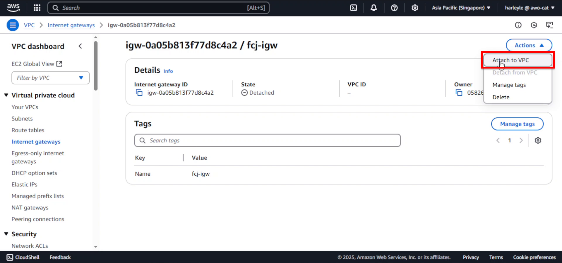562x263 pixels.
Task: Open the Details Info link
Action: tap(168, 71)
